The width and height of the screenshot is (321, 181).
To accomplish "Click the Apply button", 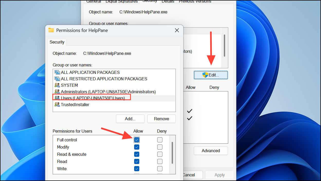I will tap(219, 175).
